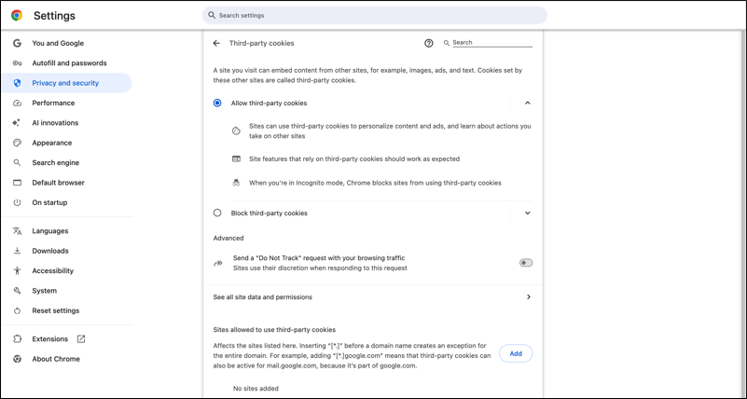Click the site features window icon
Image resolution: width=747 pixels, height=399 pixels.
236,159
